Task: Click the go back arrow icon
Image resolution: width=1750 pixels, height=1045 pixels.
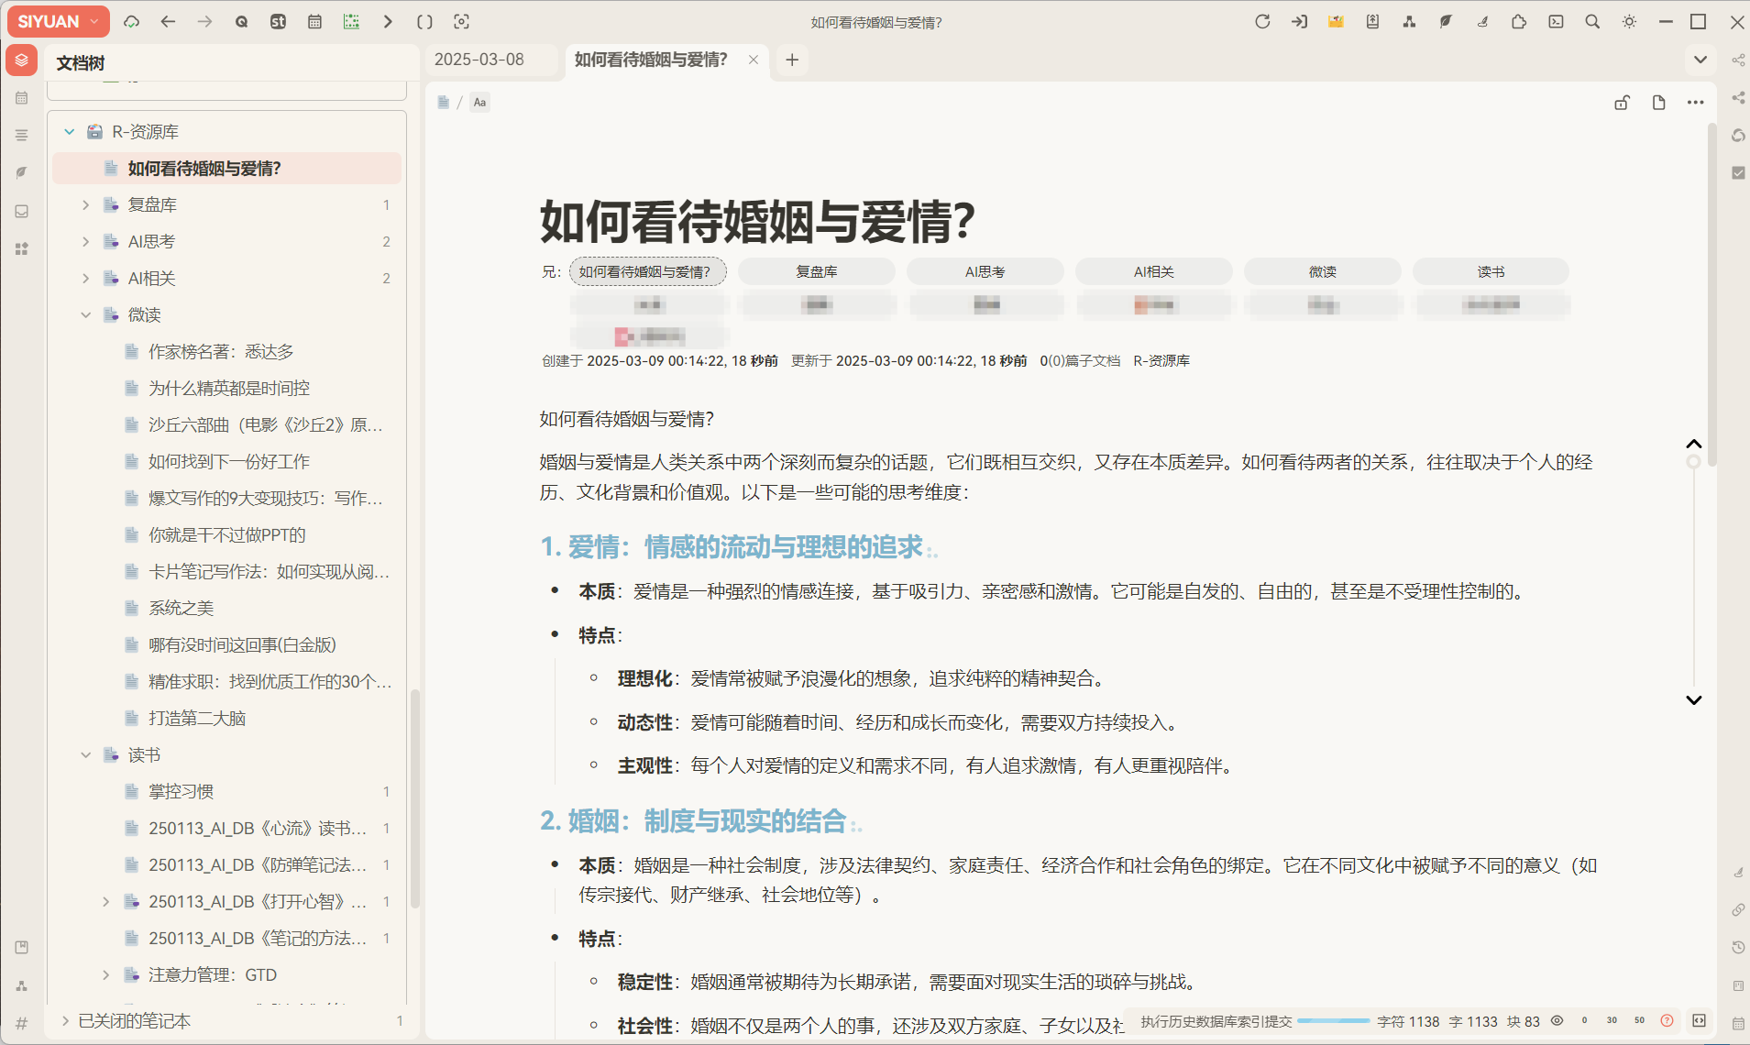Action: (168, 22)
